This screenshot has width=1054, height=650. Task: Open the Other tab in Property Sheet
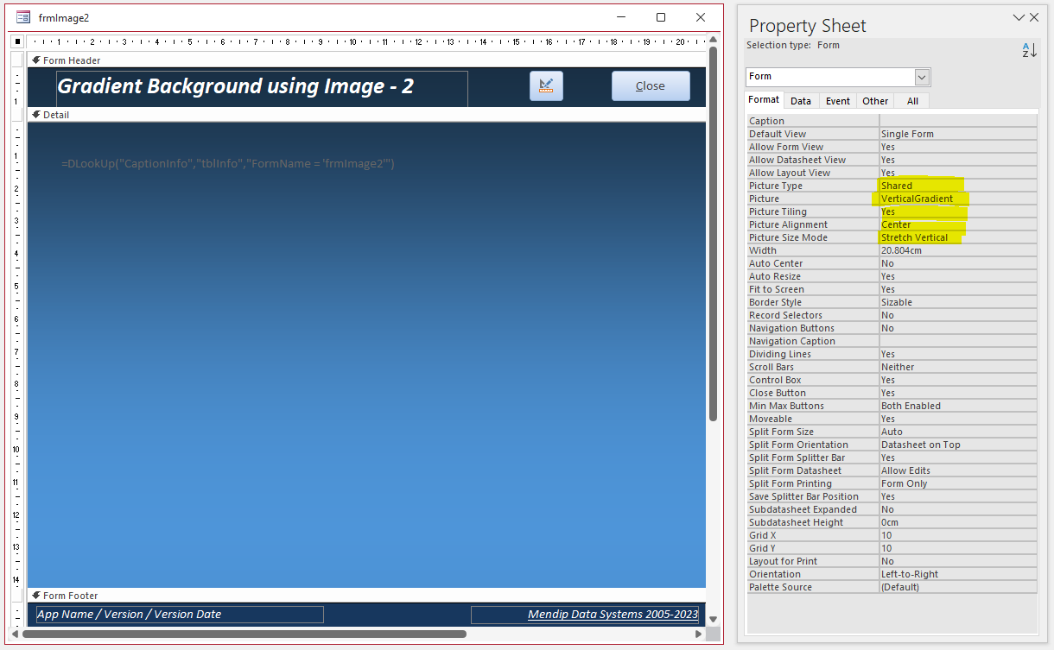pos(875,101)
